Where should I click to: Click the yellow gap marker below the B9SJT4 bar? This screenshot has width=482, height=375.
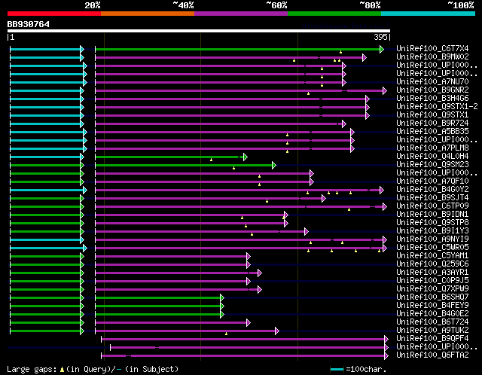[267, 201]
